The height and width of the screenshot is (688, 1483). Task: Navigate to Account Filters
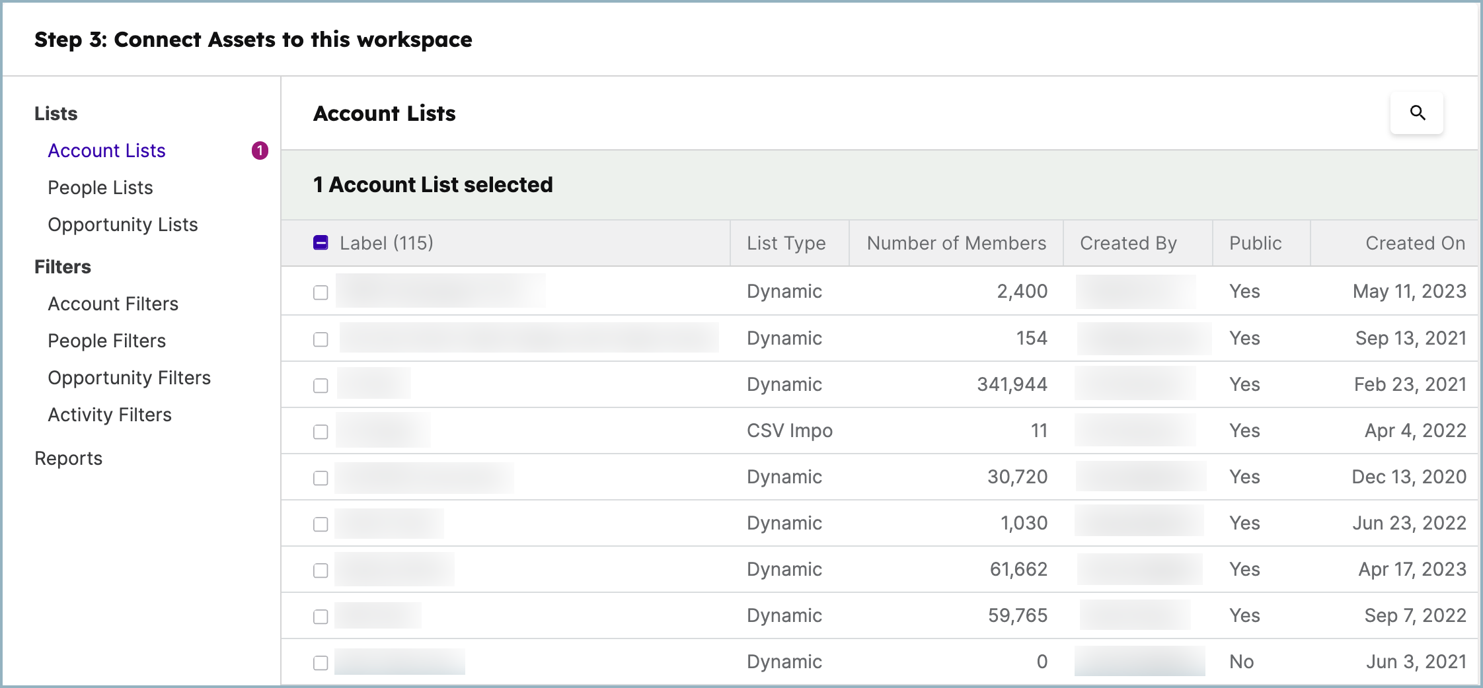click(x=112, y=304)
